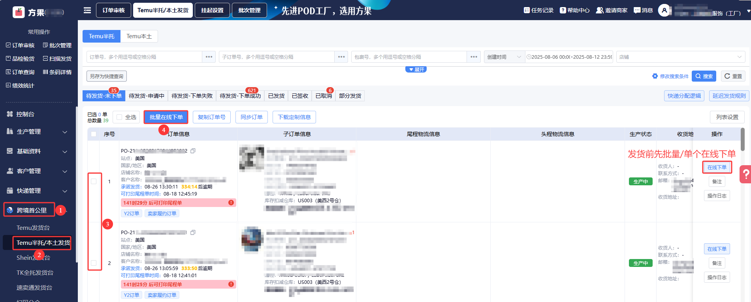
Task: Open the 创建时间 dropdown
Action: click(504, 57)
